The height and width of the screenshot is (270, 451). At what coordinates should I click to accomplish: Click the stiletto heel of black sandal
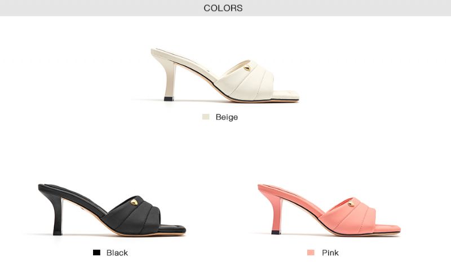[58, 217]
